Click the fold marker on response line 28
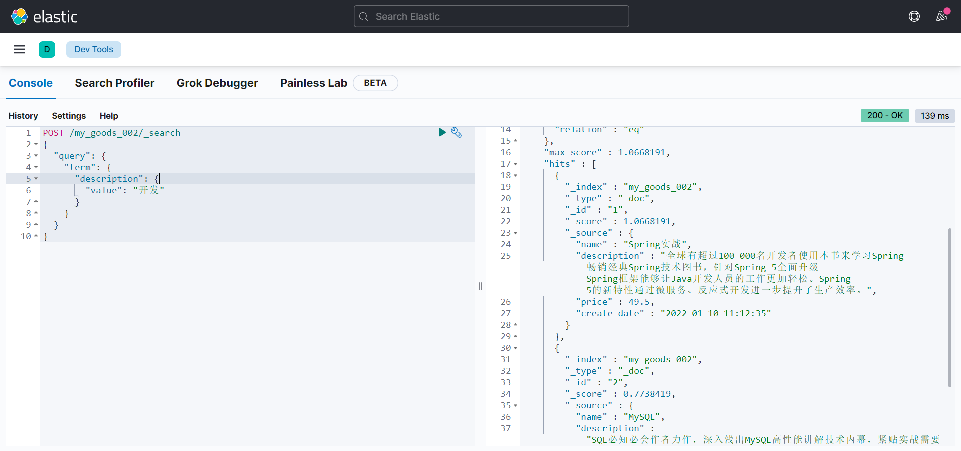The height and width of the screenshot is (451, 961). tap(515, 325)
